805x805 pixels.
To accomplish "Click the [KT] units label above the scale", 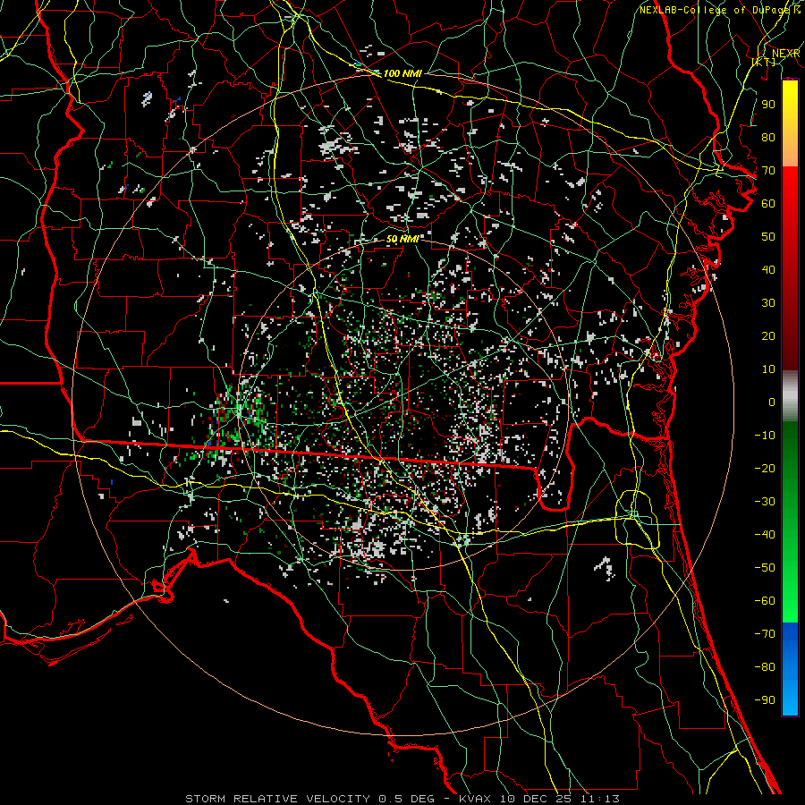I will (764, 62).
